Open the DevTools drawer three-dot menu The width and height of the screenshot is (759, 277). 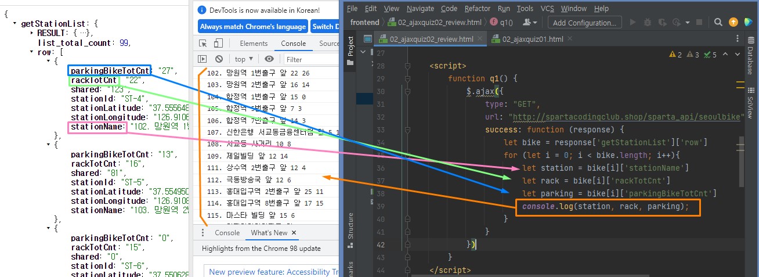point(202,232)
